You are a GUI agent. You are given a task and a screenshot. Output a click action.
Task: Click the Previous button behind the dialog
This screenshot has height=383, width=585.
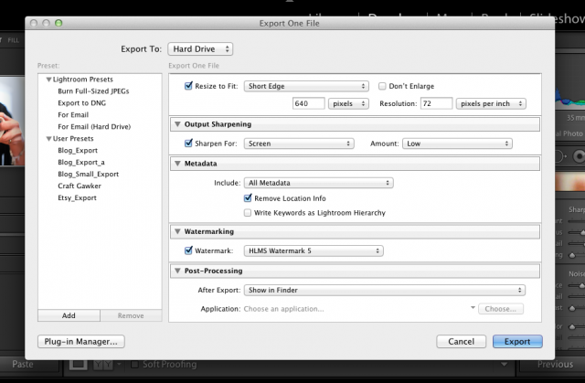(555, 365)
